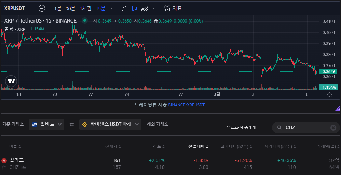The width and height of the screenshot is (341, 175).
Task: Click the 암호화폐 총 1개 count text
Action: point(241,128)
